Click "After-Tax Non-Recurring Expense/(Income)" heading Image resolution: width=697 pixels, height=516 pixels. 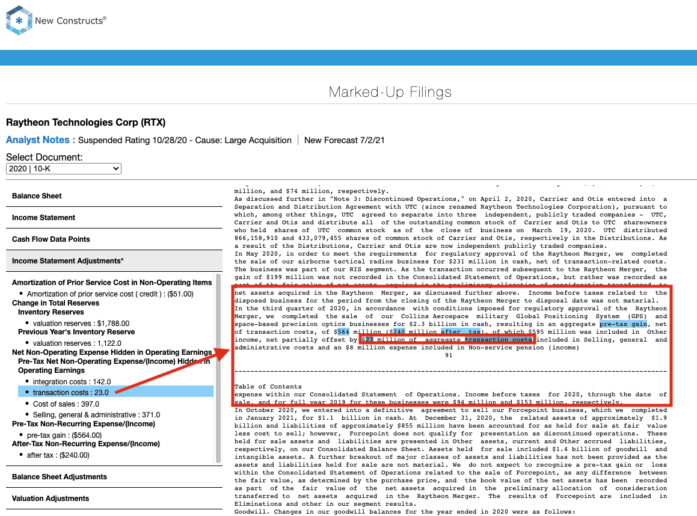click(86, 444)
